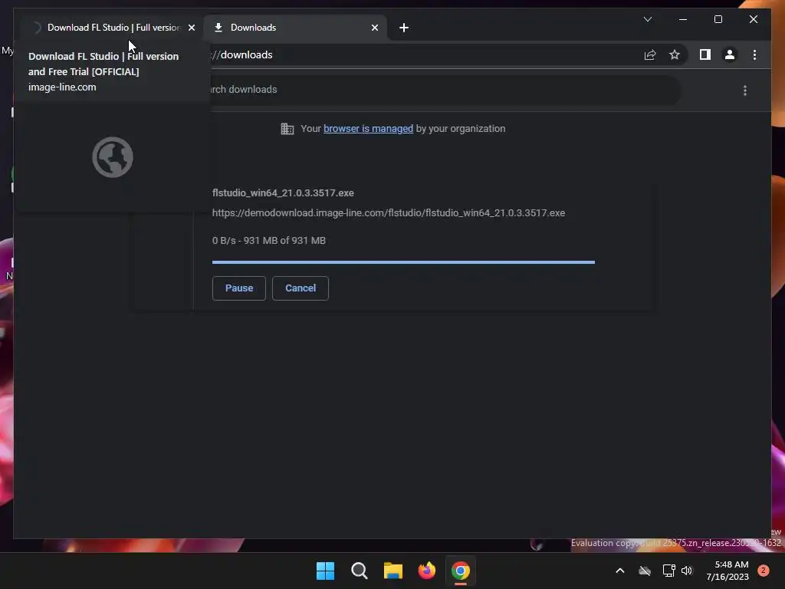Image resolution: width=785 pixels, height=589 pixels.
Task: Open the Windows Start menu
Action: 325,571
